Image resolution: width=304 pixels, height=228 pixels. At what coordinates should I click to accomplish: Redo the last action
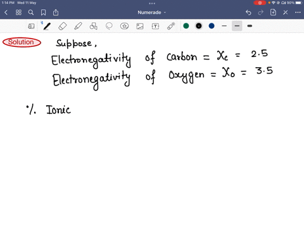(x=261, y=13)
